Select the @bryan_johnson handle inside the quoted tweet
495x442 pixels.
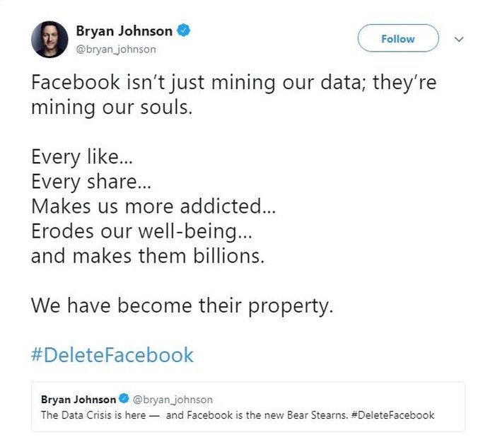172,400
